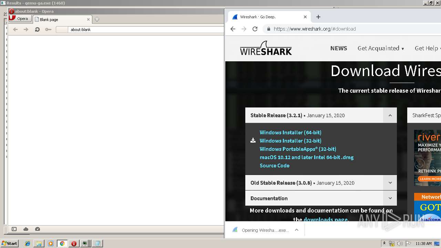Click the download arrow icon beside installers
441x248 pixels.
coord(253,141)
